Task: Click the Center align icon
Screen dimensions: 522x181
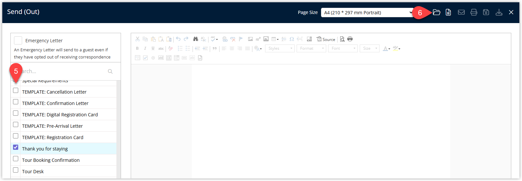Action: click(232, 48)
